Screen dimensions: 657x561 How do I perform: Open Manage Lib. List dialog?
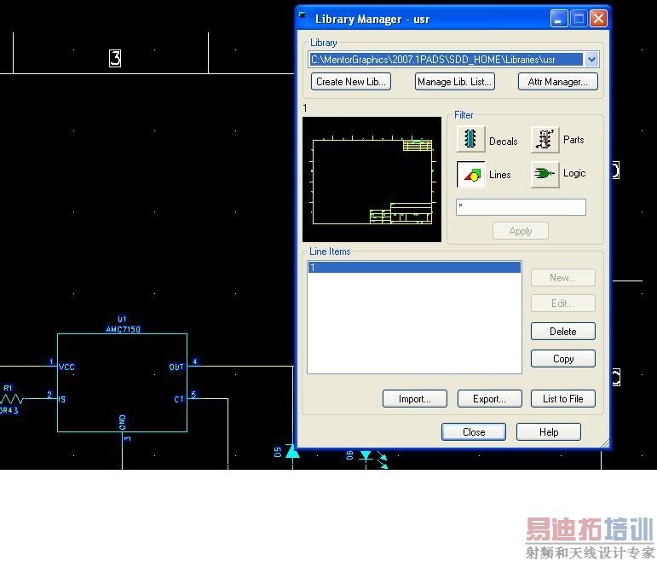pos(455,82)
